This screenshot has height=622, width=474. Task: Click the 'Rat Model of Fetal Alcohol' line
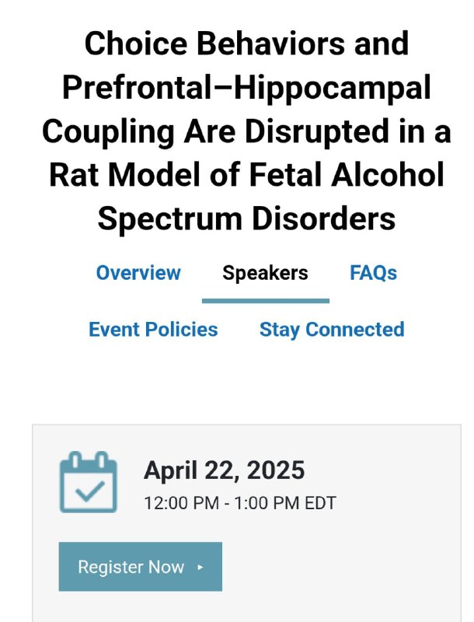coord(246,175)
